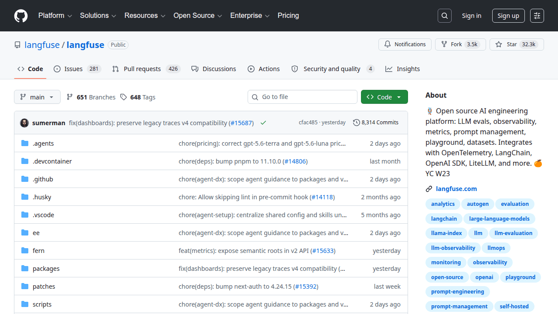The width and height of the screenshot is (558, 314).
Task: Open the header search magnifier icon
Action: (x=444, y=16)
